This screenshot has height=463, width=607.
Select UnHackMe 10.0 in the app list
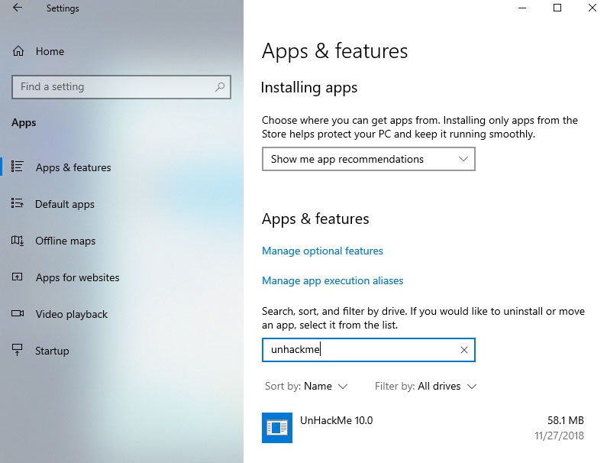(423, 428)
